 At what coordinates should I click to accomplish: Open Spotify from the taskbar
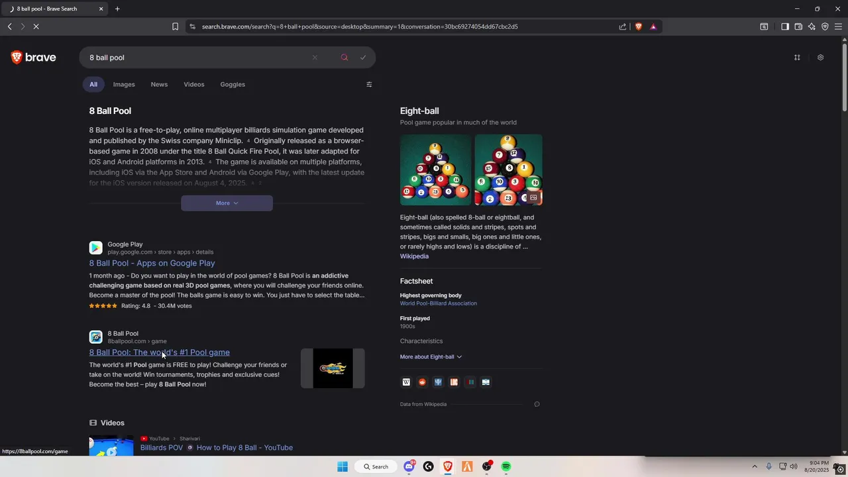(506, 466)
